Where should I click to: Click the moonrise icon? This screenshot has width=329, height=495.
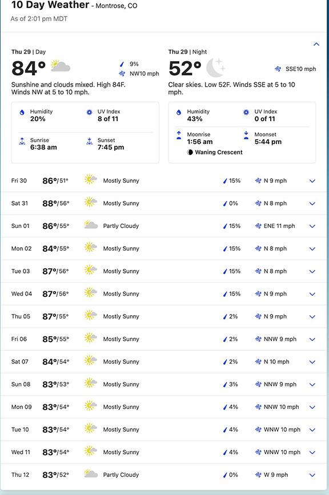179,135
